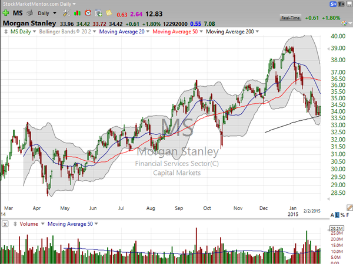Click the 7.08 value
Viewport: 353px width, 264px height.
[x=209, y=24]
